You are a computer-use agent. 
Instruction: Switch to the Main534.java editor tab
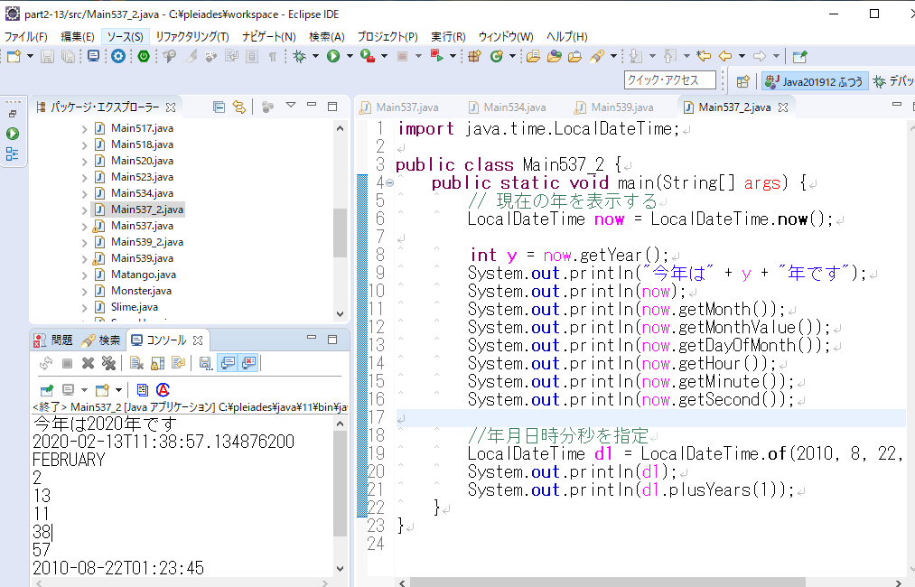coord(514,107)
